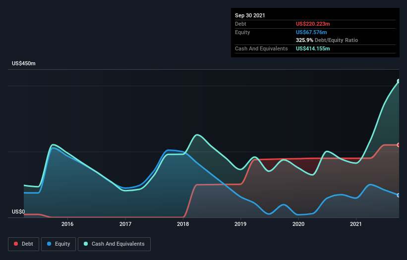
Task: Click the 2020 x-axis label
Action: point(298,224)
